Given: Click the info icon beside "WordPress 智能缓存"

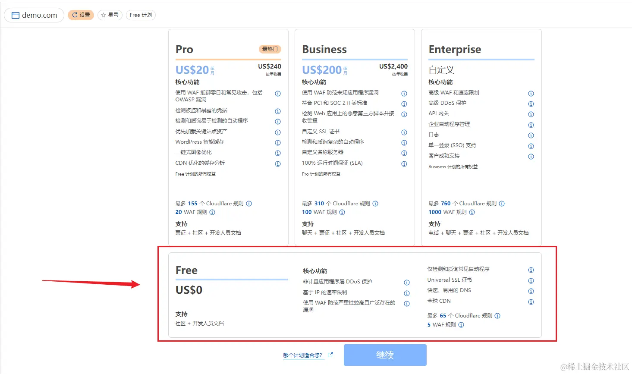Looking at the screenshot, I should click(278, 143).
